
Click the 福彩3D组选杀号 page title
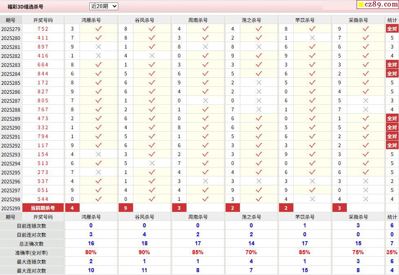[25, 7]
